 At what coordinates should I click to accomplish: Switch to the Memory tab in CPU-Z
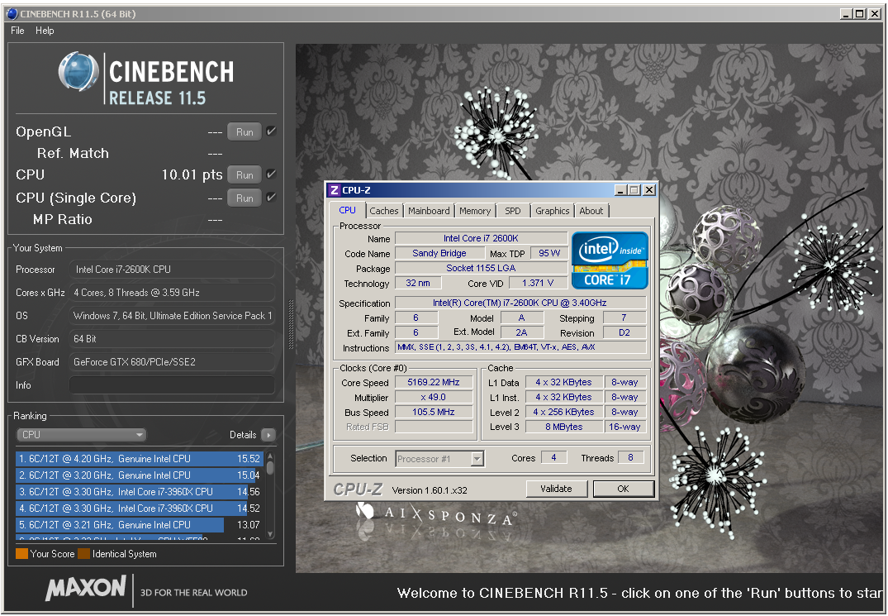click(x=475, y=211)
